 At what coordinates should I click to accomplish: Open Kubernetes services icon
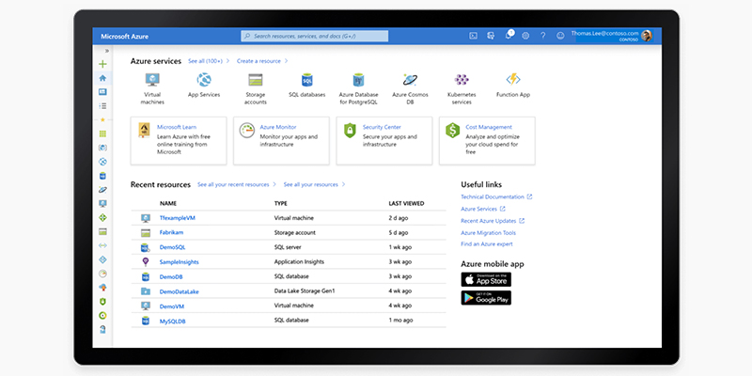(462, 80)
